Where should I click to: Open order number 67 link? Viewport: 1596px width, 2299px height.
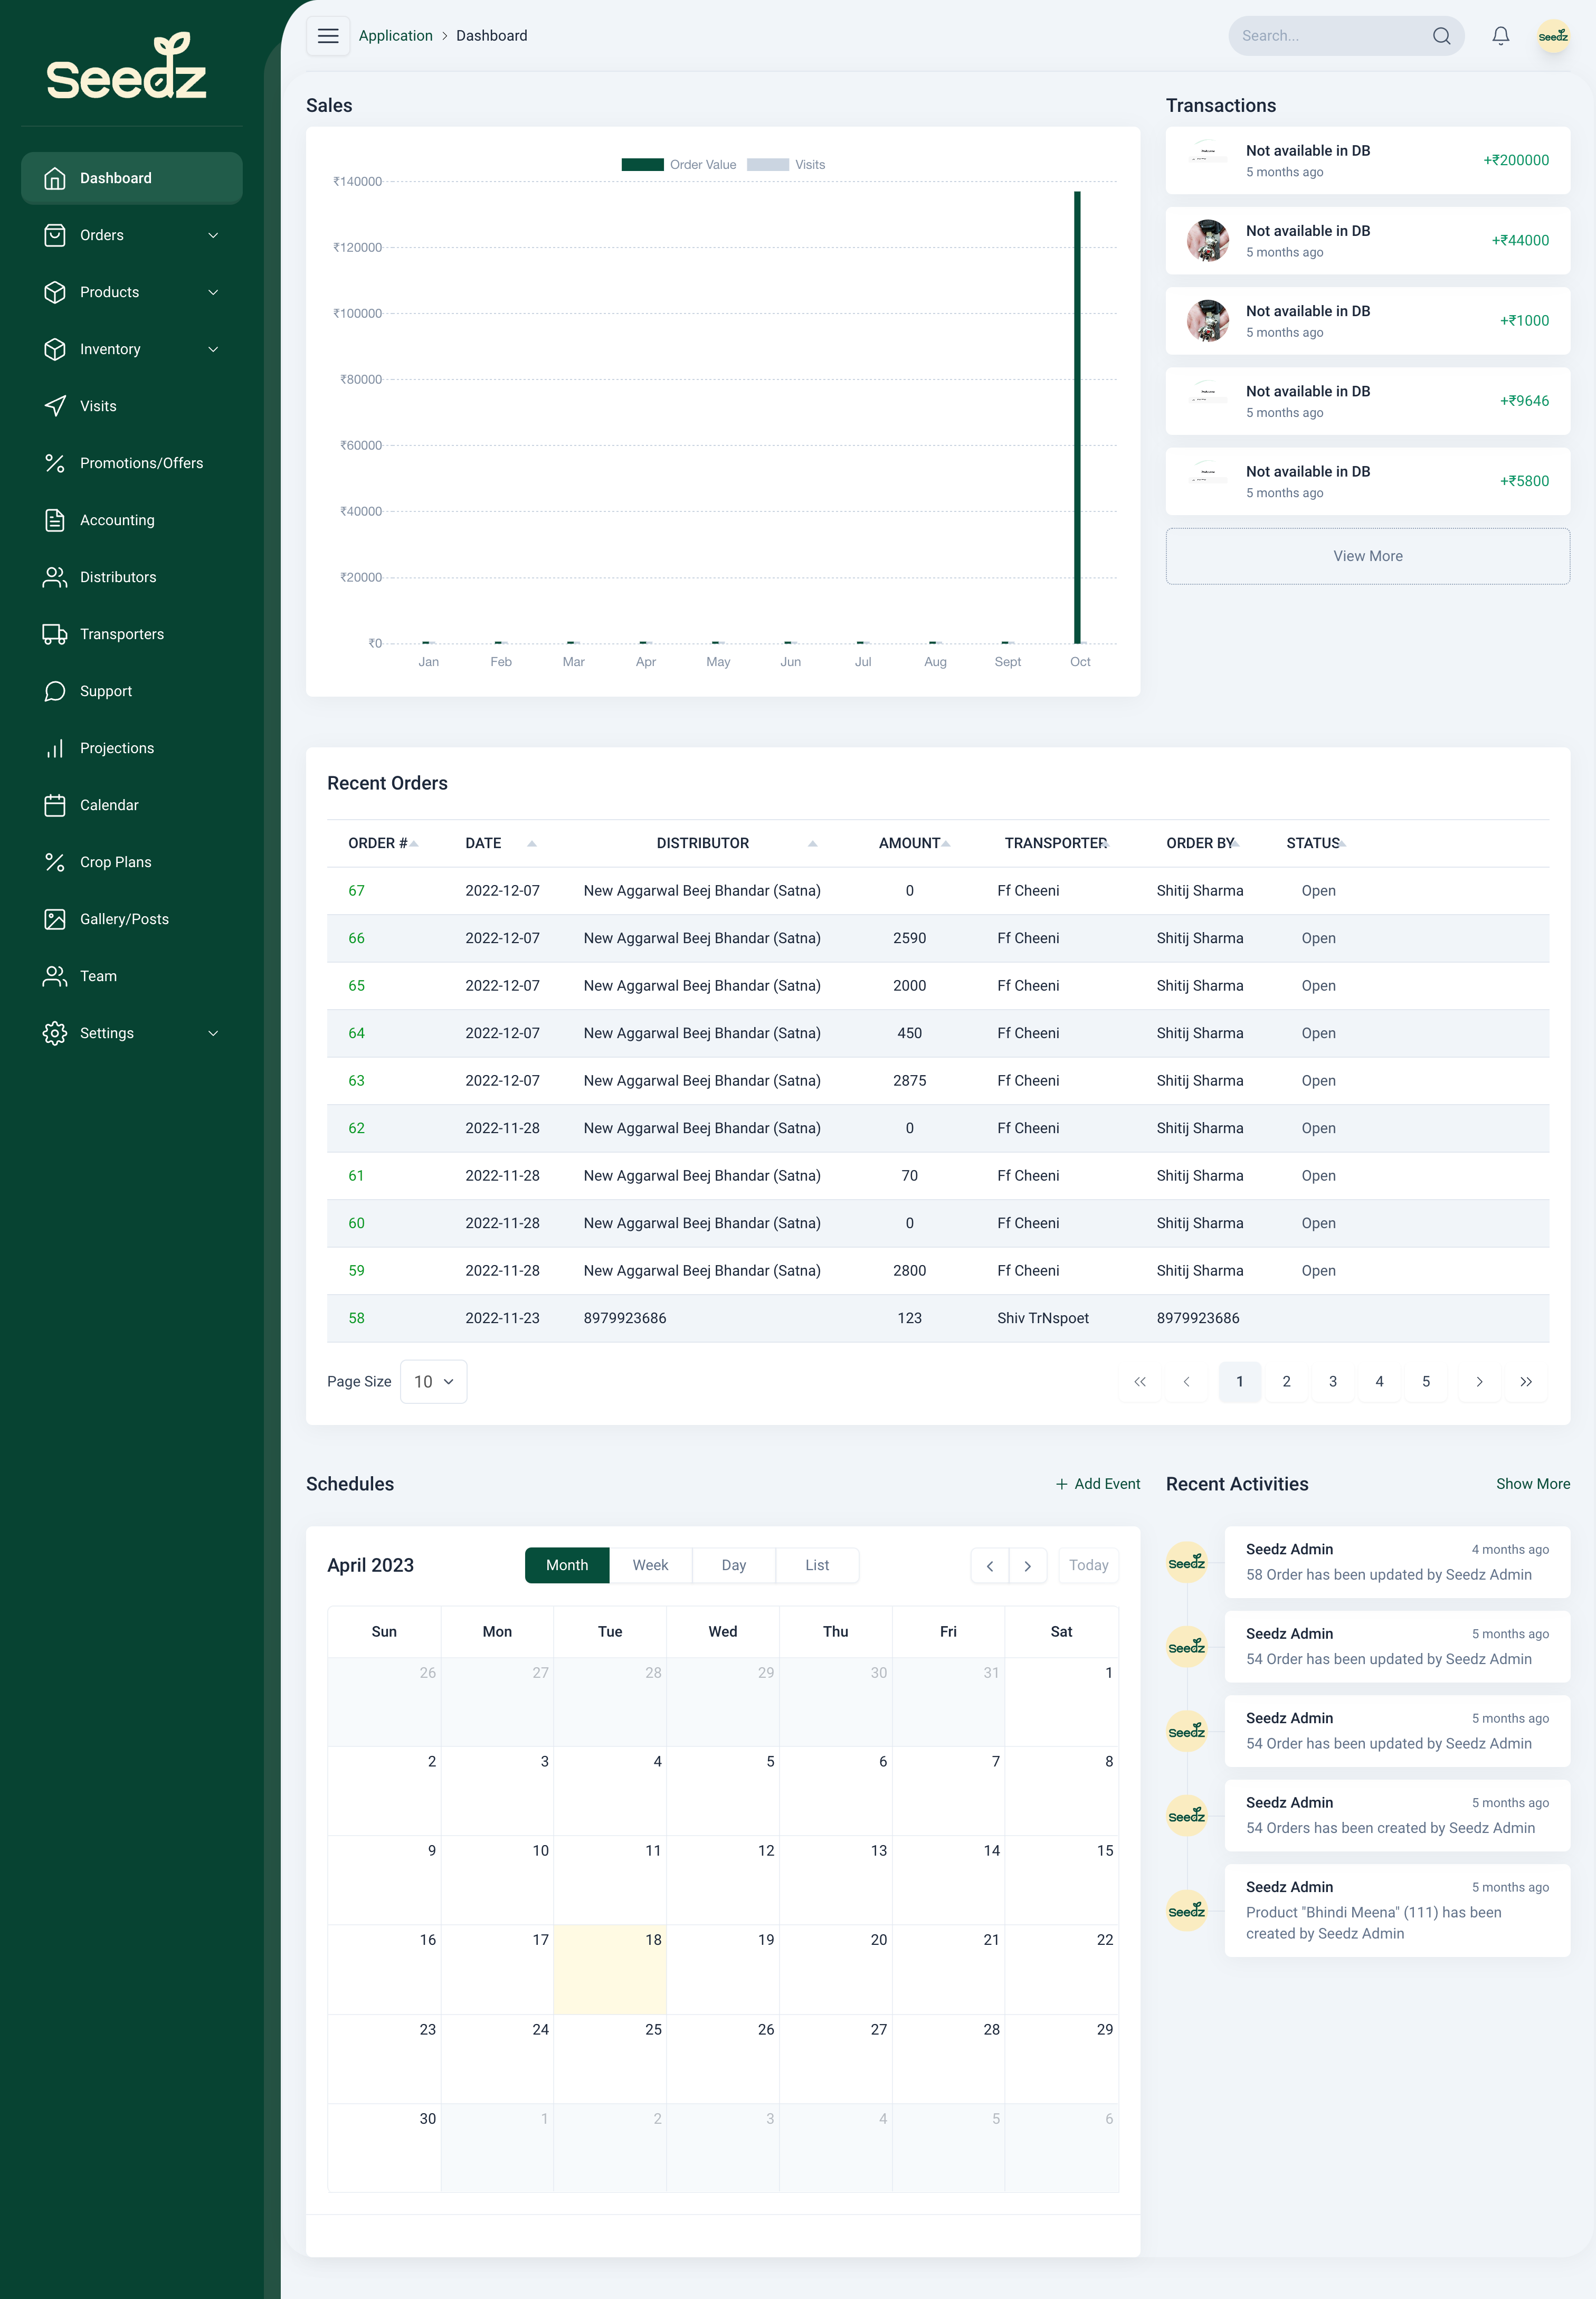pos(356,891)
